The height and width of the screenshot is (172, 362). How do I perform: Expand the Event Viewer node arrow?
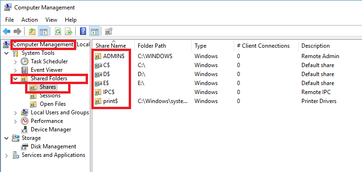coord(16,70)
